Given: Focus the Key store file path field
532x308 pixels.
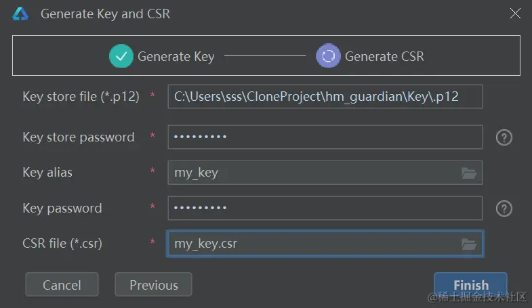Looking at the screenshot, I should click(x=324, y=96).
